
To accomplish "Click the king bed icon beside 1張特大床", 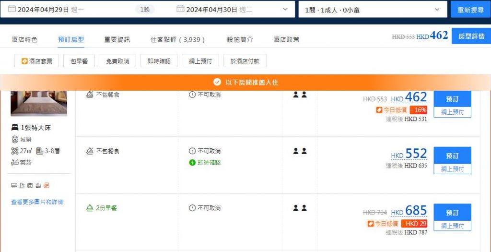I will click(15, 128).
